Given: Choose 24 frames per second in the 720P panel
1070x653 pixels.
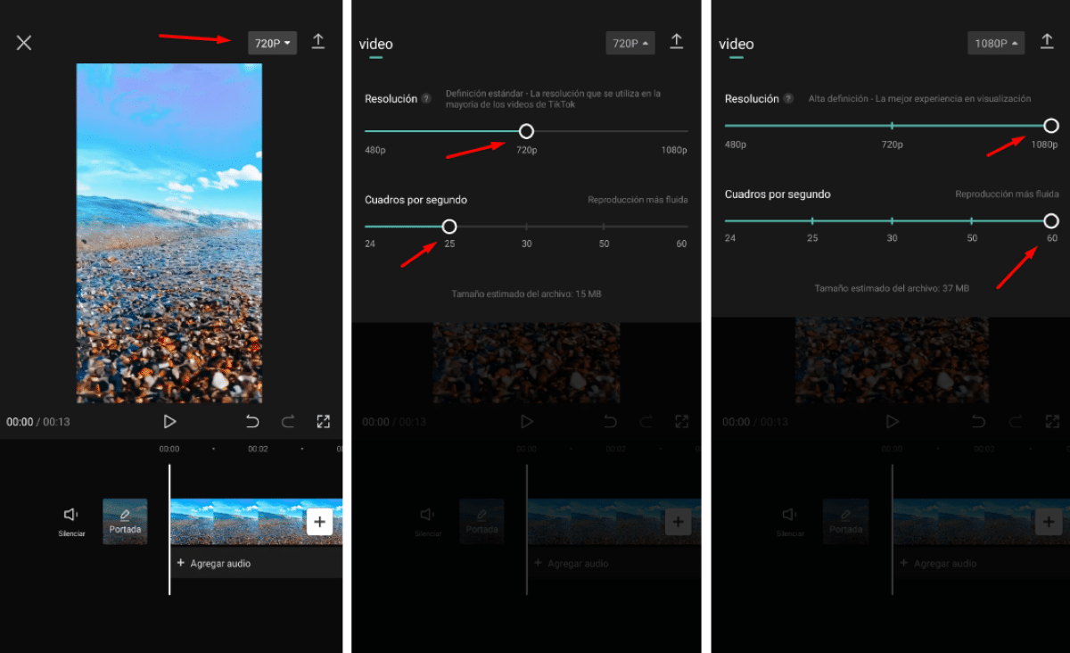Looking at the screenshot, I should coord(370,244).
